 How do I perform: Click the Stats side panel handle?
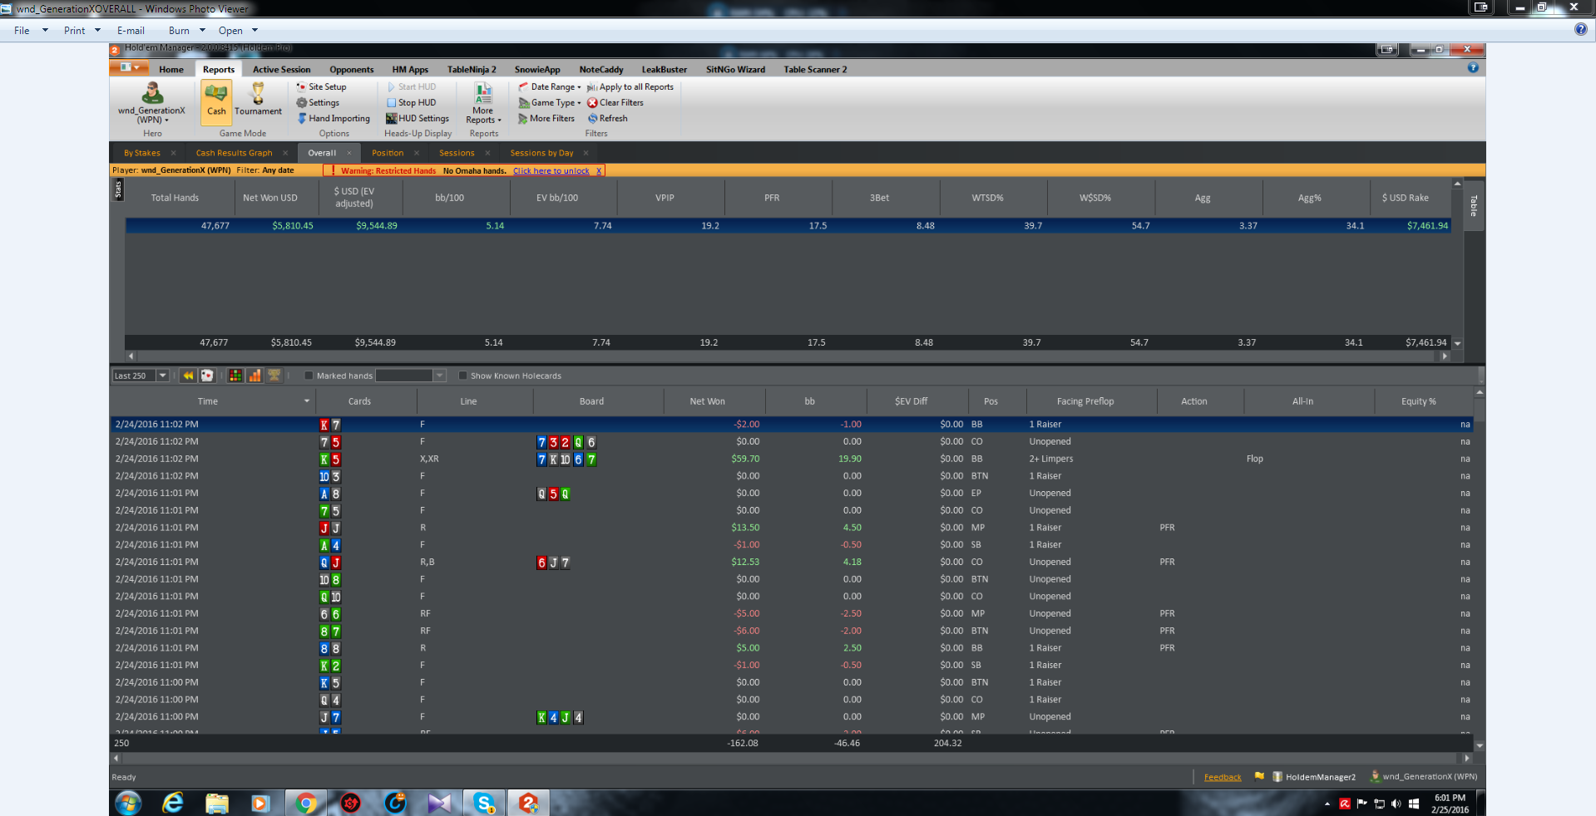coord(117,190)
